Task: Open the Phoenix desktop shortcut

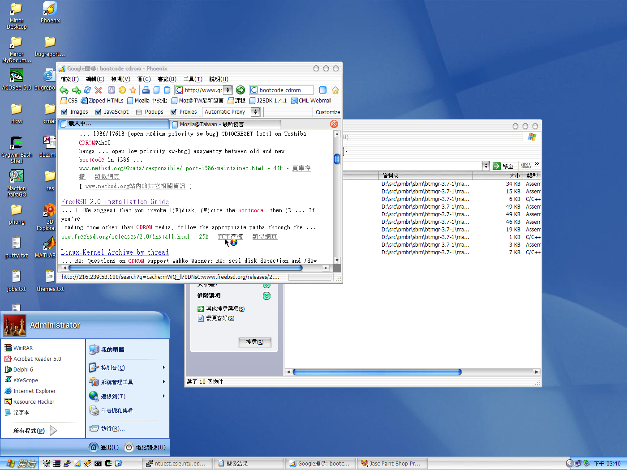Action: (x=50, y=13)
